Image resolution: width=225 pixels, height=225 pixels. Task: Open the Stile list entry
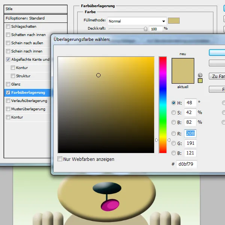click(36, 9)
